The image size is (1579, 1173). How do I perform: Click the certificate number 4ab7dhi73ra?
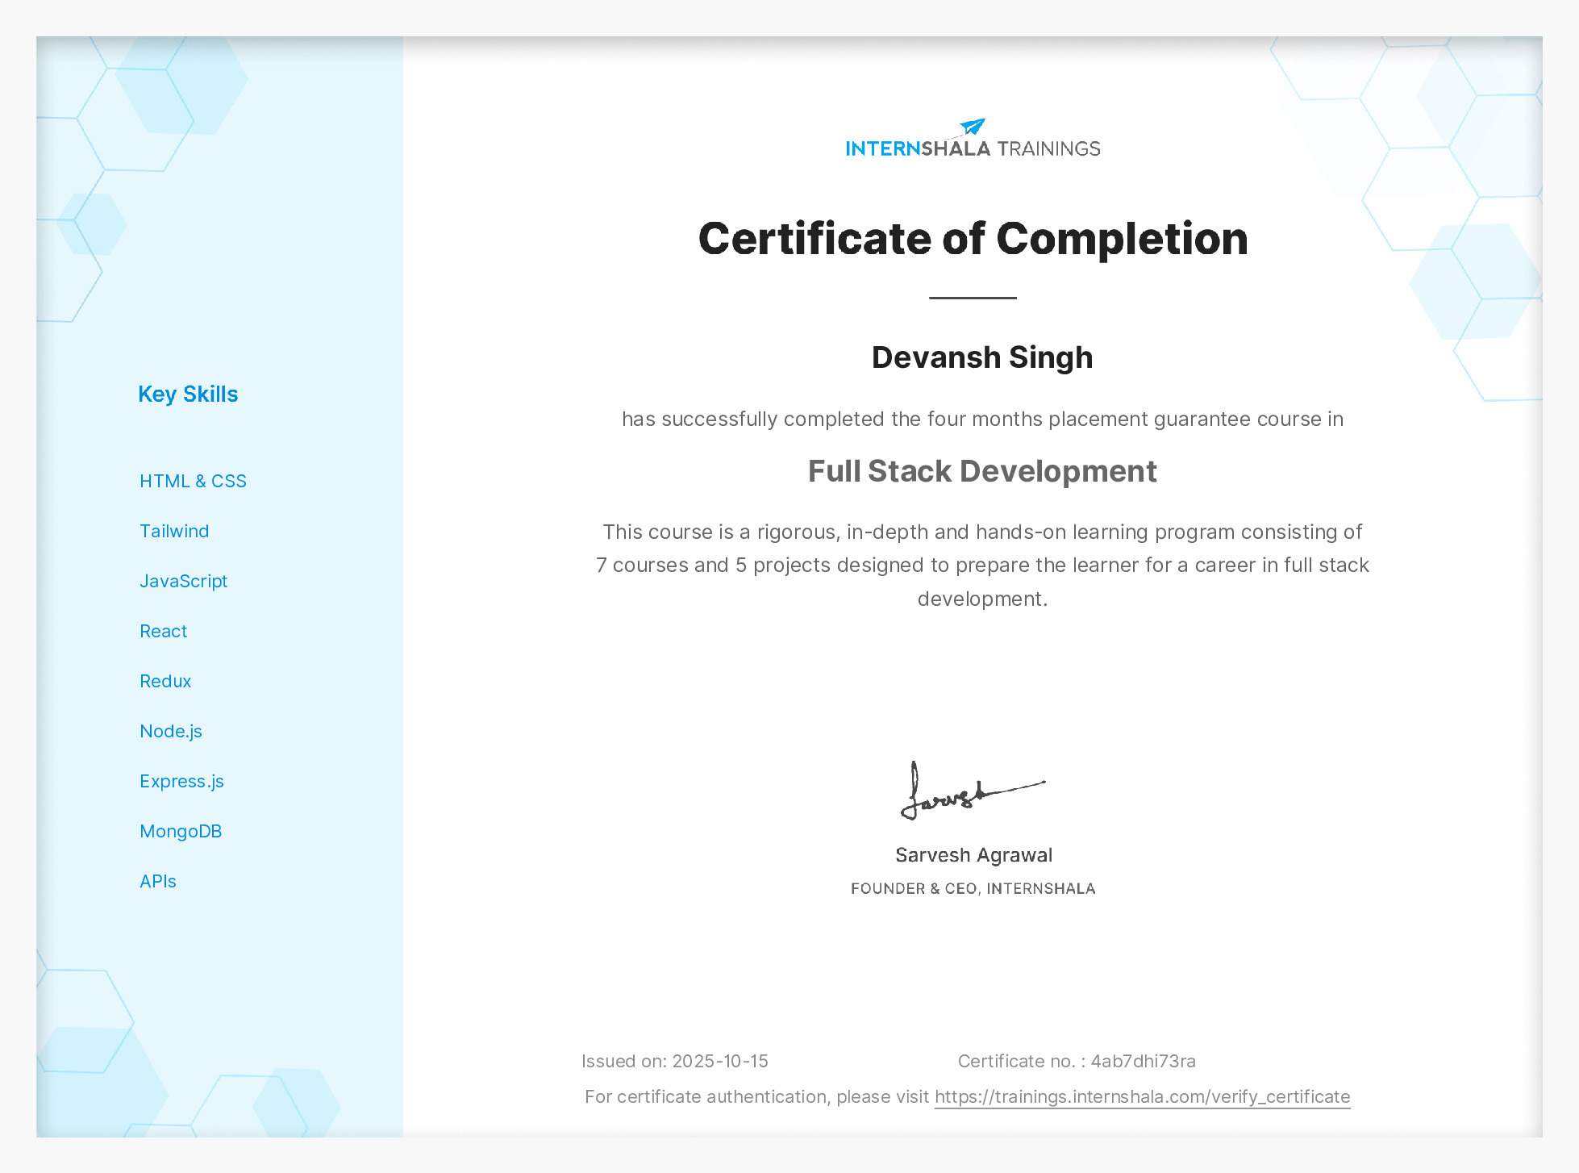point(1144,1061)
